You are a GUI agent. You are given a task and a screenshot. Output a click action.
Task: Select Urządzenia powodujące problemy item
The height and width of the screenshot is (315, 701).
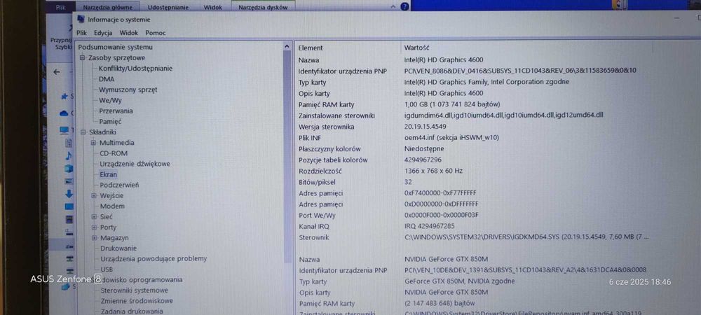(x=154, y=259)
